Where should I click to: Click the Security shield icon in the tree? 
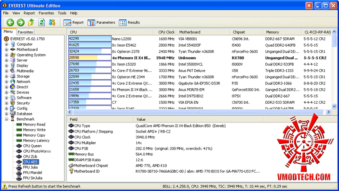coord(13,103)
